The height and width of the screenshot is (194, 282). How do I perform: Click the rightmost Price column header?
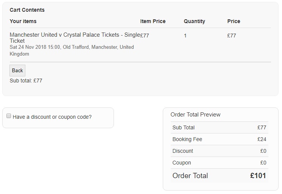(x=234, y=21)
